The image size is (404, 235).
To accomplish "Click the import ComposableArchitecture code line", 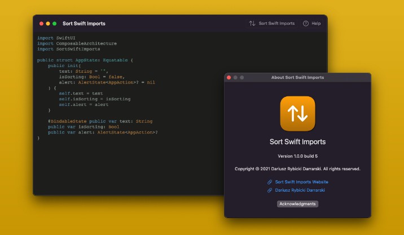I will coord(77,43).
